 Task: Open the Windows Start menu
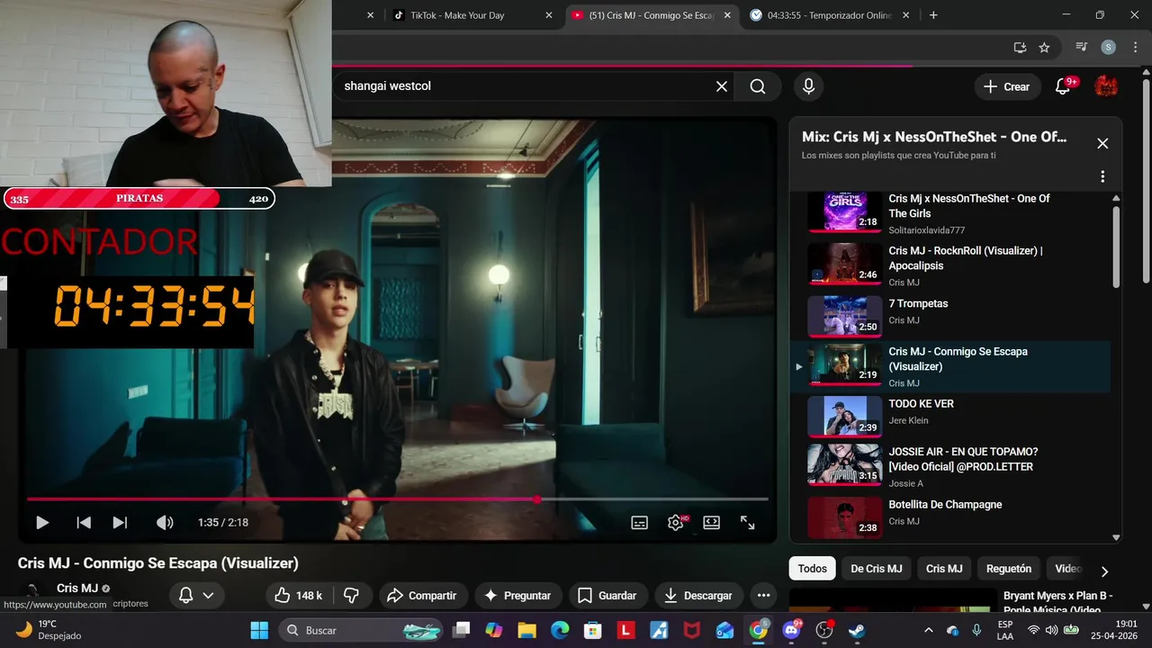tap(259, 630)
